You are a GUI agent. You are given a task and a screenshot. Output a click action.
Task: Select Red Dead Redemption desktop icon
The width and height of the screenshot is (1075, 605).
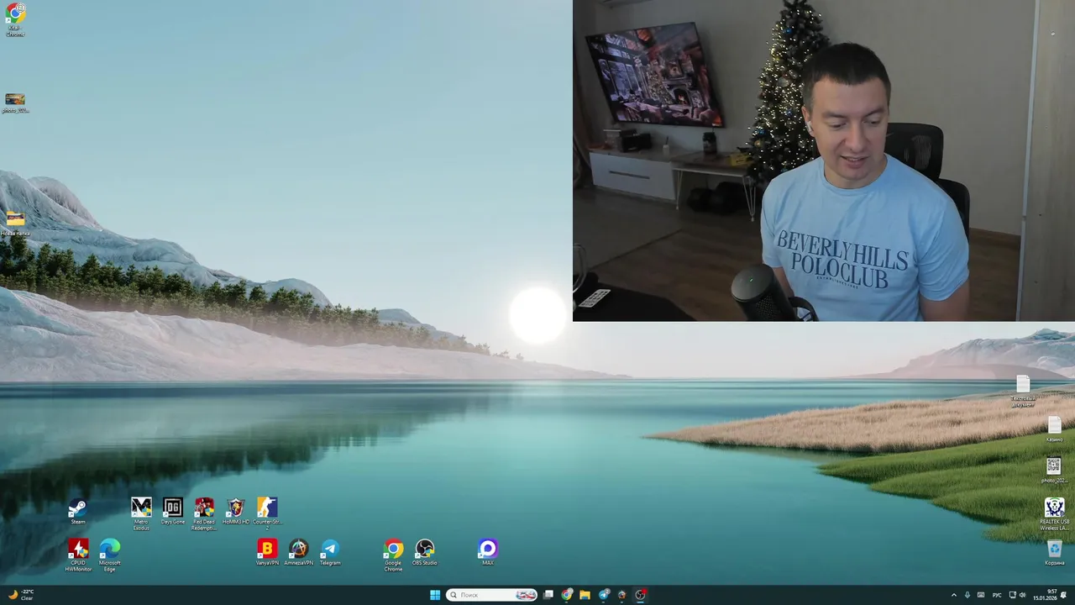point(204,513)
